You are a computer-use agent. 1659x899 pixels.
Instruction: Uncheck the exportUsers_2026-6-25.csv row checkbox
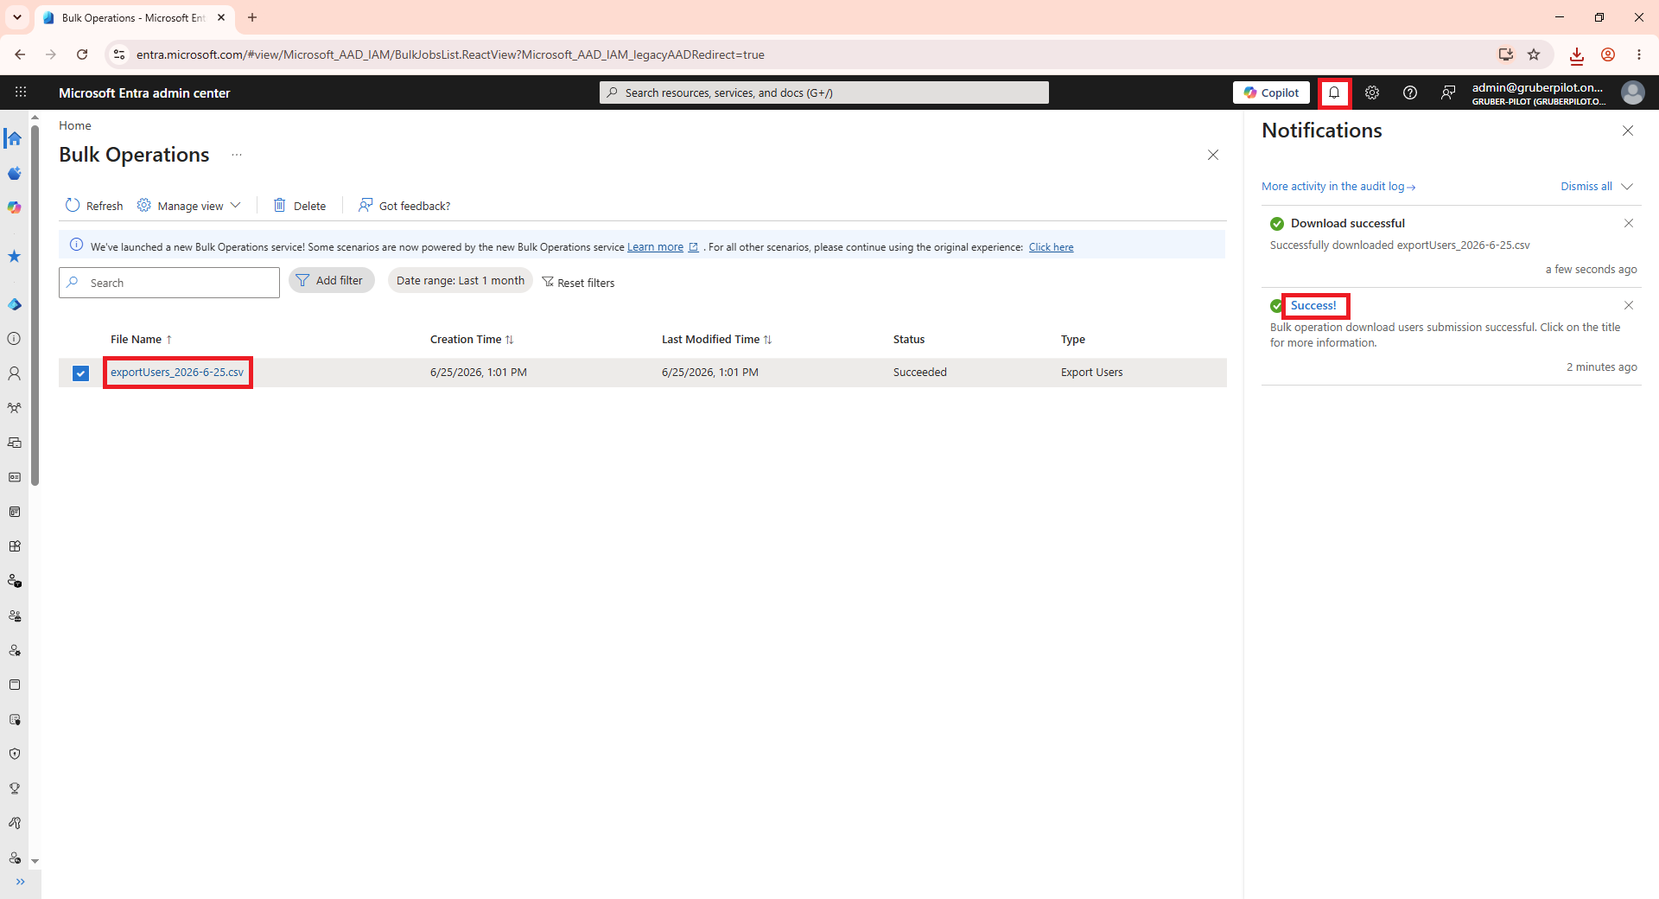80,373
